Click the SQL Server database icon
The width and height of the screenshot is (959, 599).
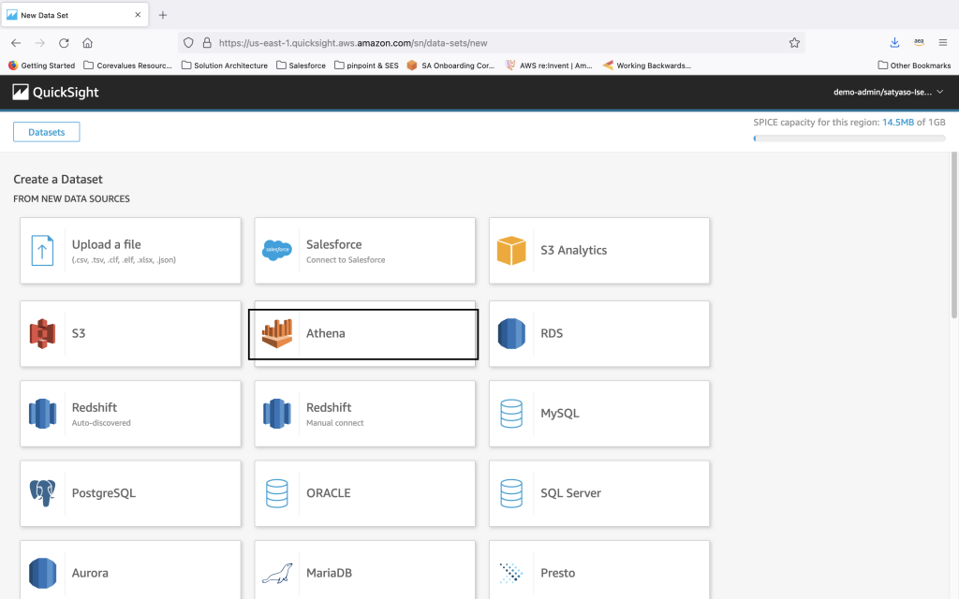click(511, 493)
